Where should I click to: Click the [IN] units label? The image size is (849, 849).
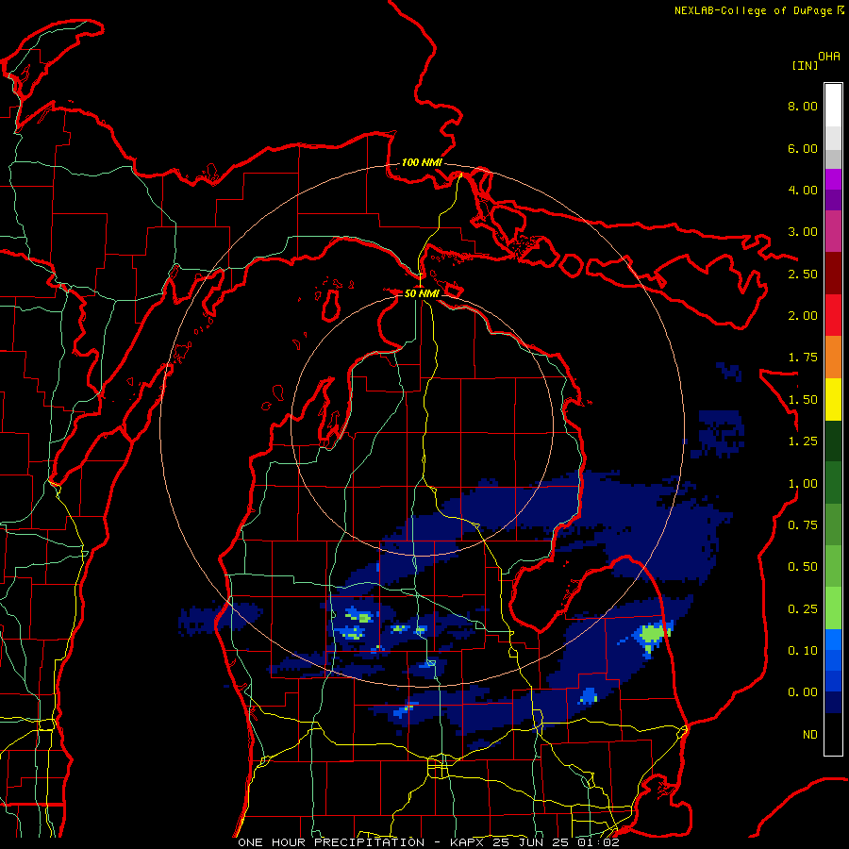805,65
